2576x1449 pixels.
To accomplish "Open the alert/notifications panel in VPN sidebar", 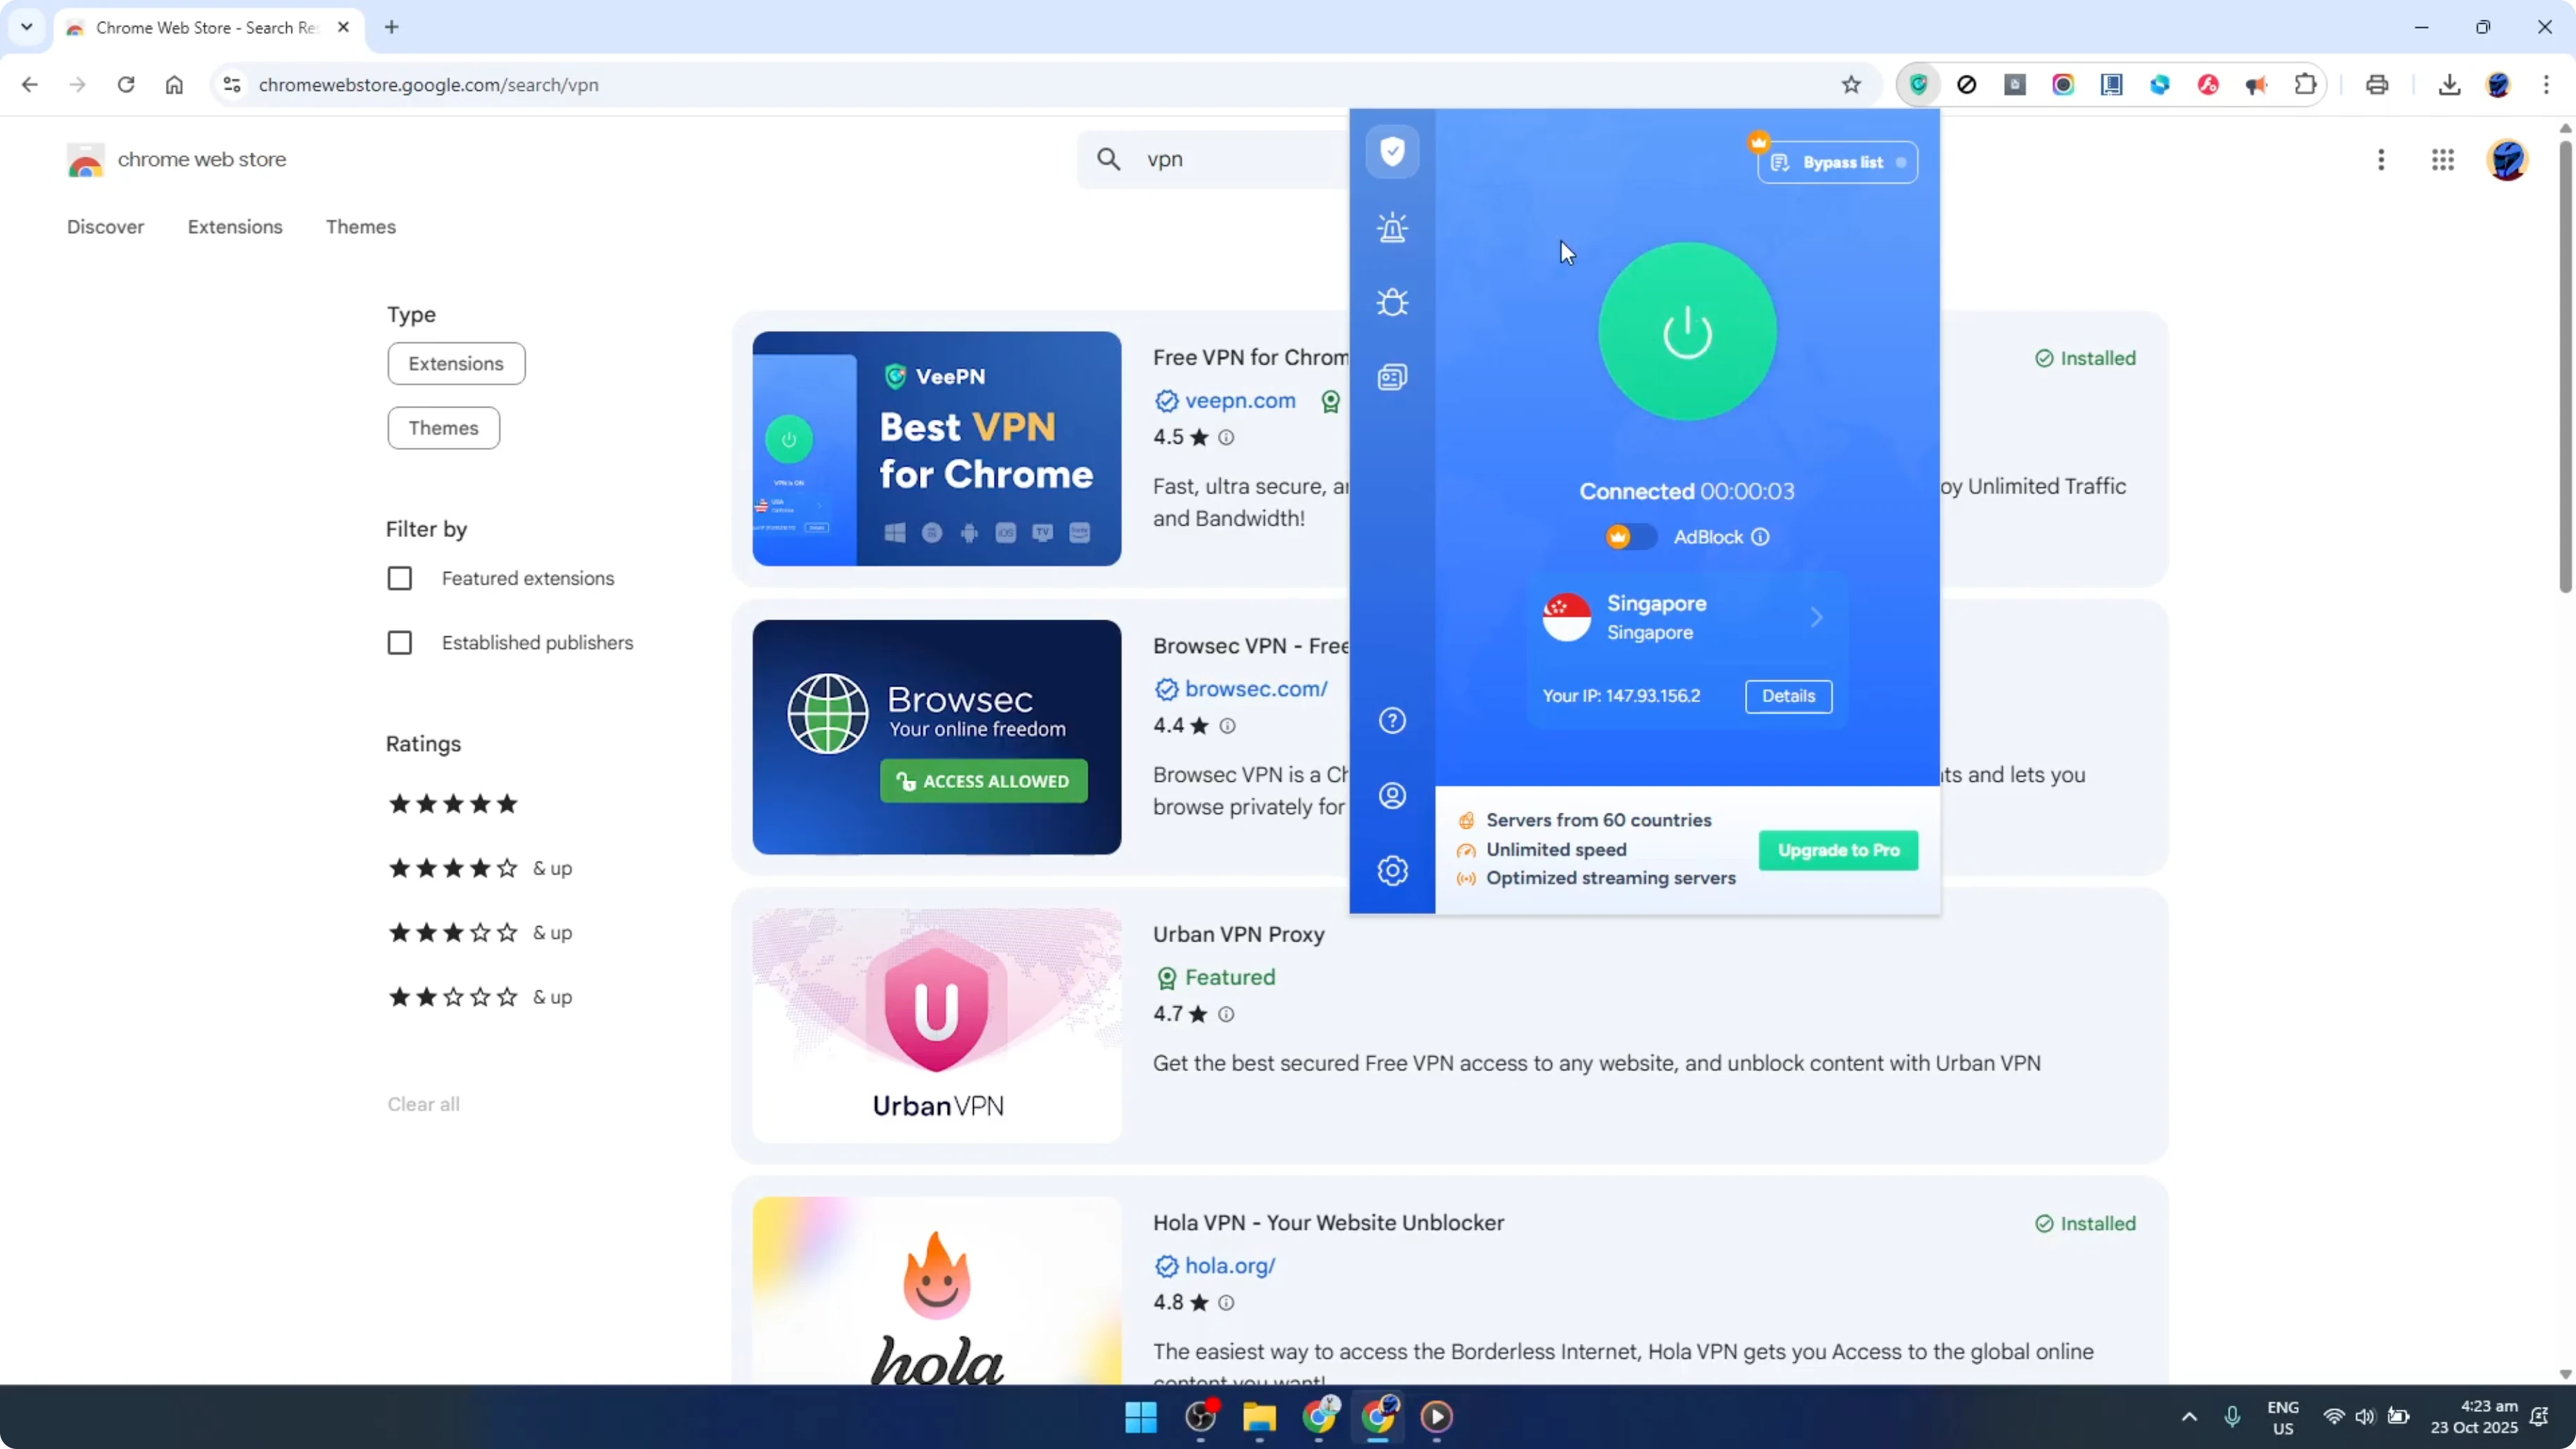I will pos(1392,227).
